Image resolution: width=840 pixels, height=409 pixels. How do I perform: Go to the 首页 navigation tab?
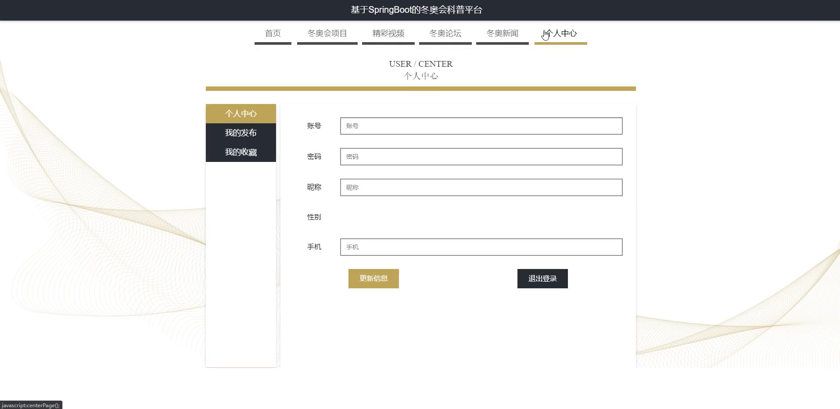[x=273, y=33]
